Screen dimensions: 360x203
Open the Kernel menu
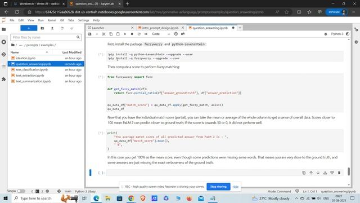(52, 20)
